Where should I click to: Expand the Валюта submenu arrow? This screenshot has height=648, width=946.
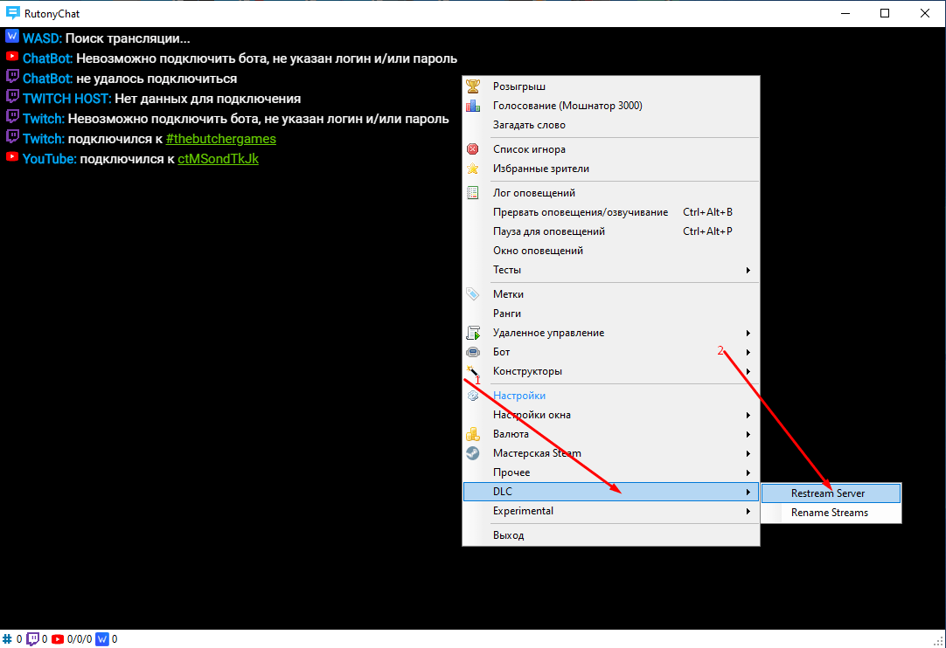point(748,434)
